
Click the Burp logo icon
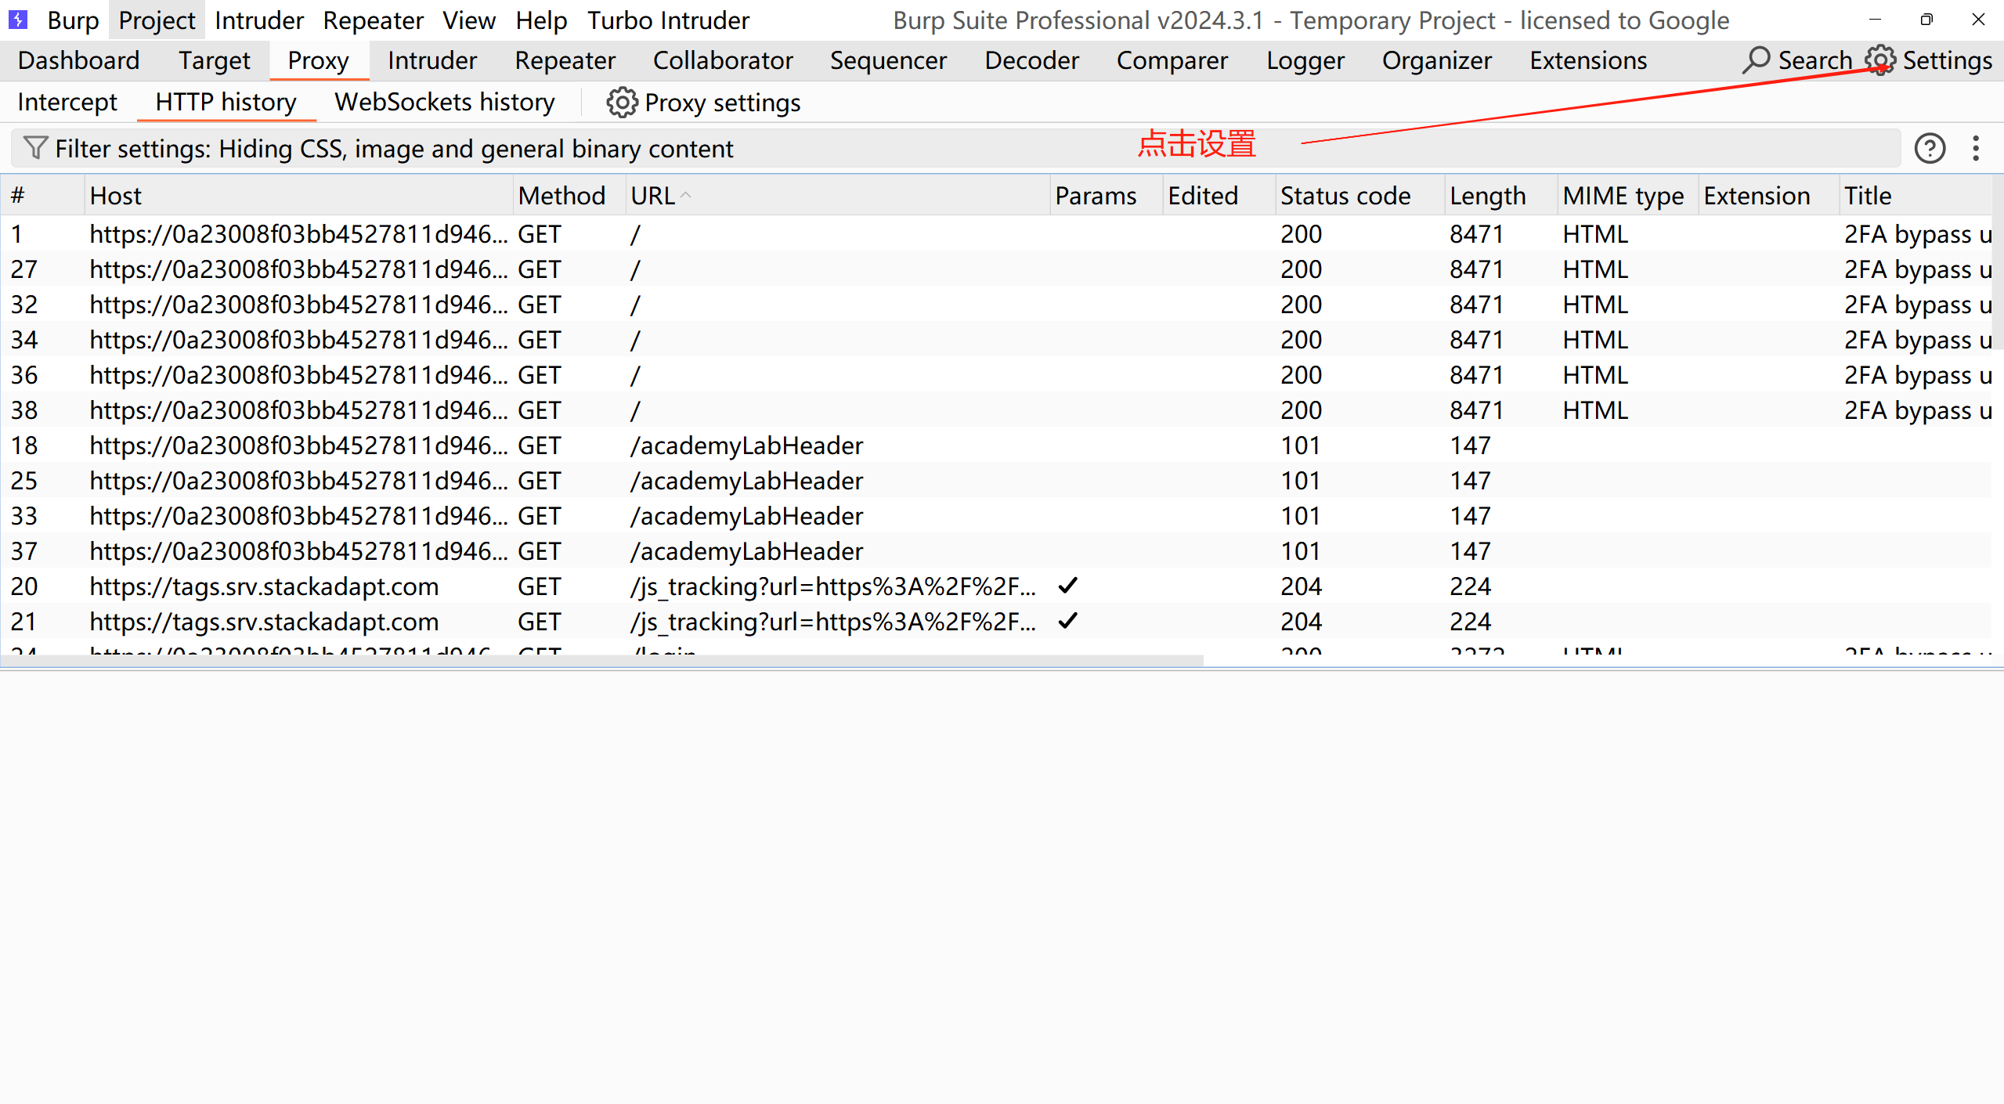click(18, 20)
